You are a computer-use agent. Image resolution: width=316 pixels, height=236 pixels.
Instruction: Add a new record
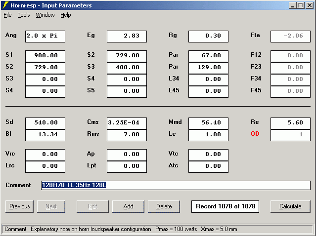pyautogui.click(x=129, y=206)
